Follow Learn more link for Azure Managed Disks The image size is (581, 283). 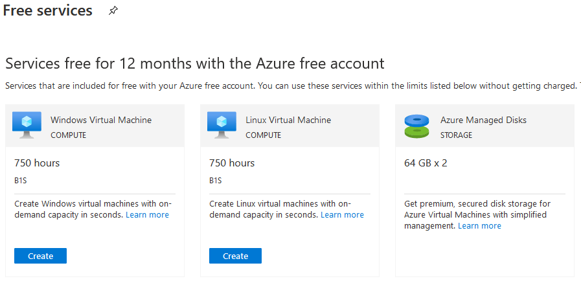(479, 226)
